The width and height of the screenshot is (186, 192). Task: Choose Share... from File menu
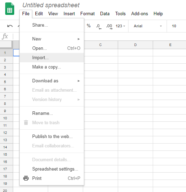(x=52, y=25)
